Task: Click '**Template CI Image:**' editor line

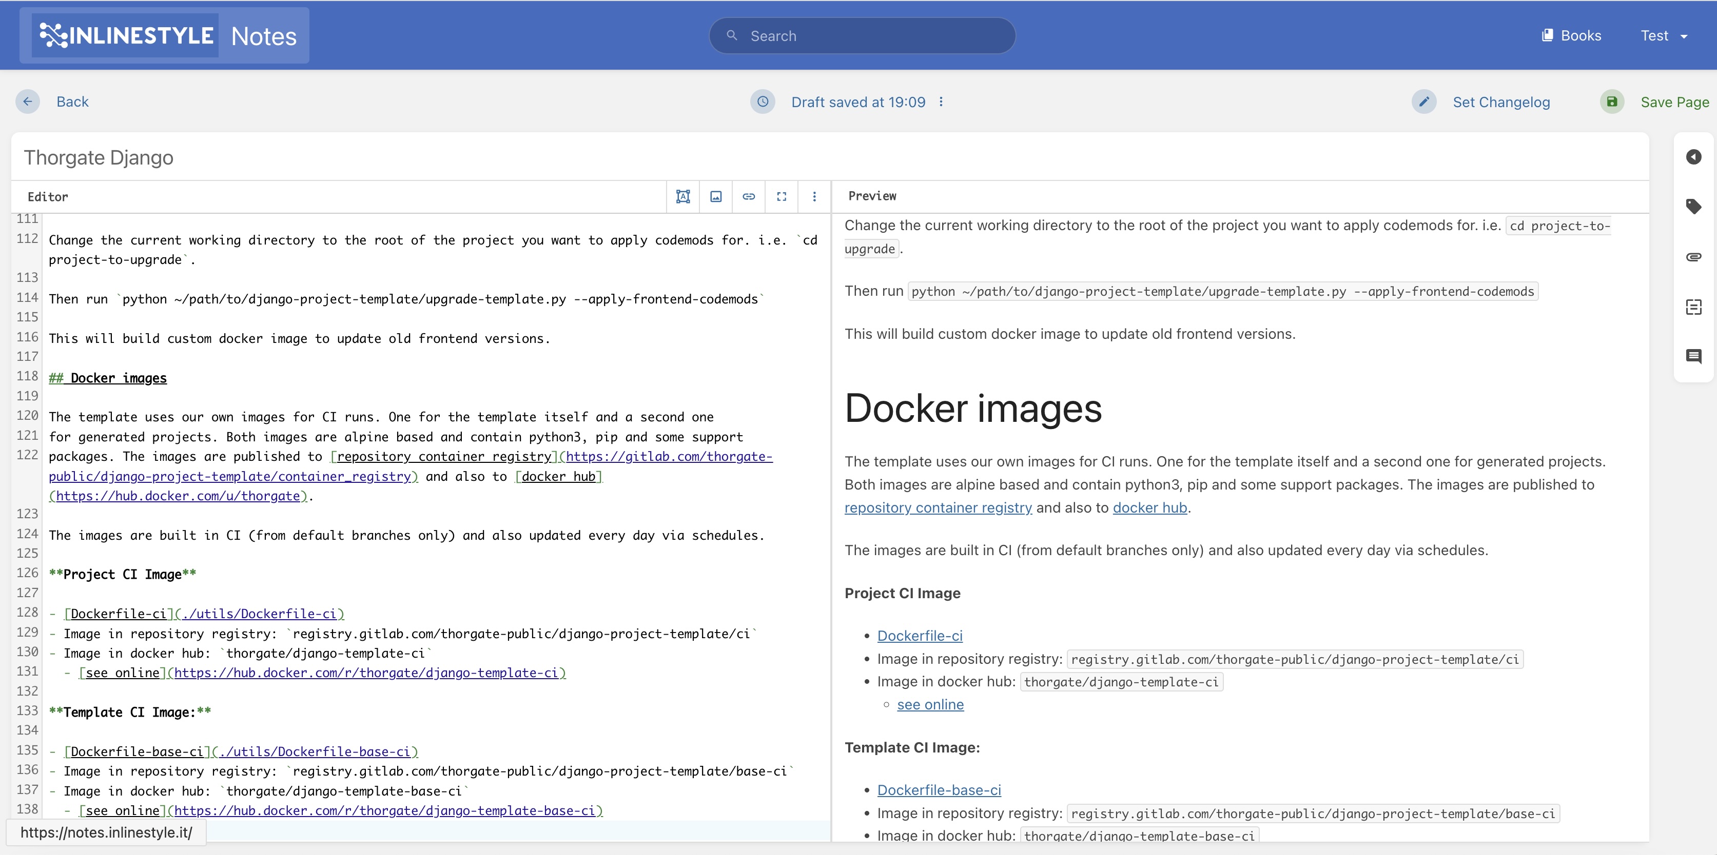Action: click(130, 712)
